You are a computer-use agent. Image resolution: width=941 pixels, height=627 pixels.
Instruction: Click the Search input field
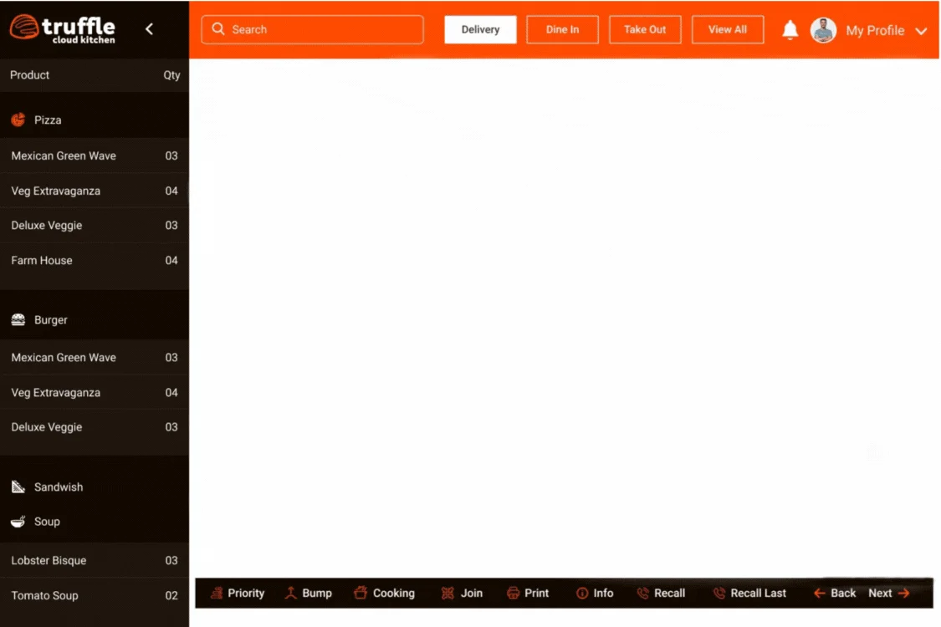[312, 29]
